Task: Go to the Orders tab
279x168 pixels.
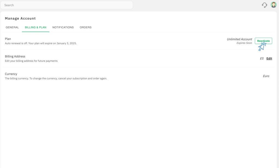Action: coord(86,27)
